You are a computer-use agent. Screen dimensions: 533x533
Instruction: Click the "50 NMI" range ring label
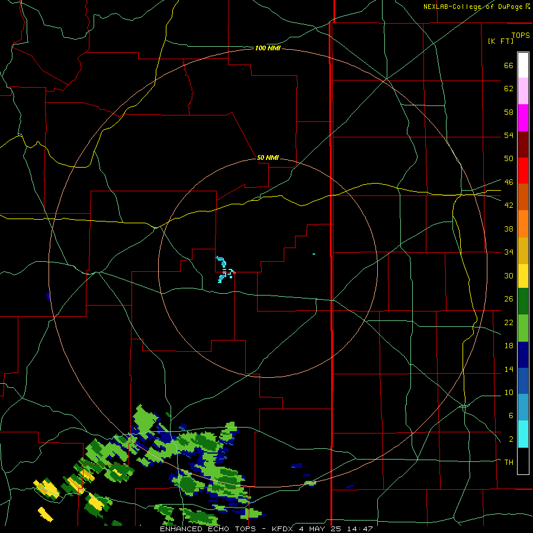(268, 158)
